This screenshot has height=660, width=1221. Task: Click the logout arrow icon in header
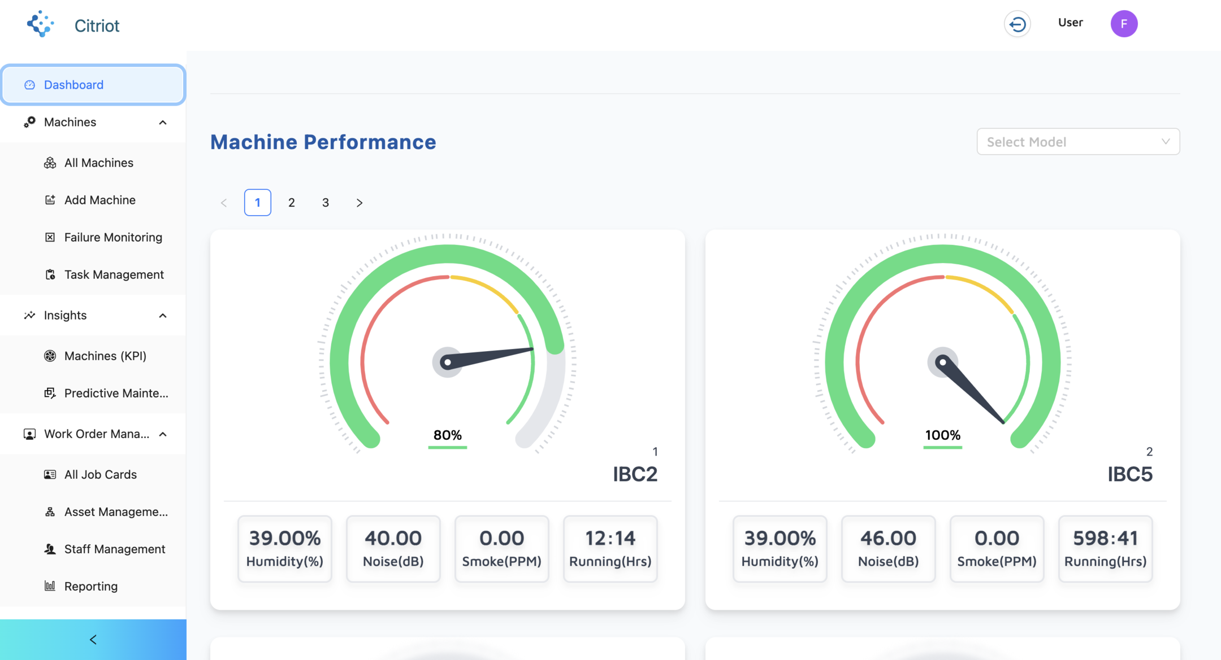click(x=1017, y=24)
